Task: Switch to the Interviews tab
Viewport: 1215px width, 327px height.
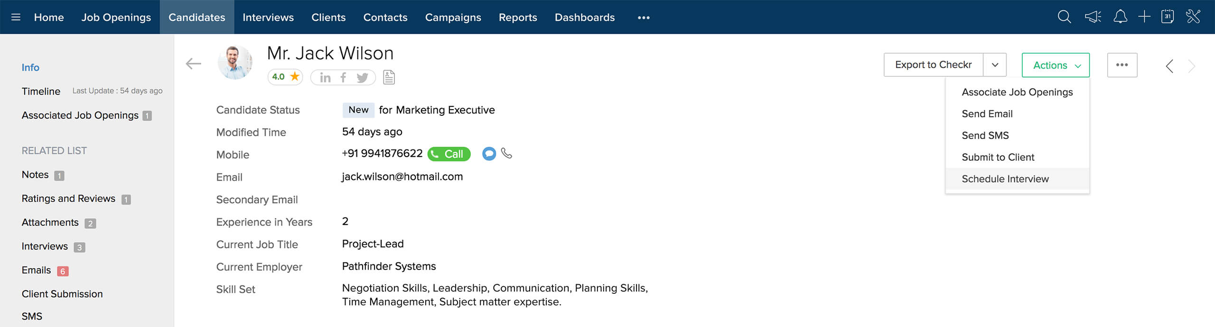Action: coord(268,18)
